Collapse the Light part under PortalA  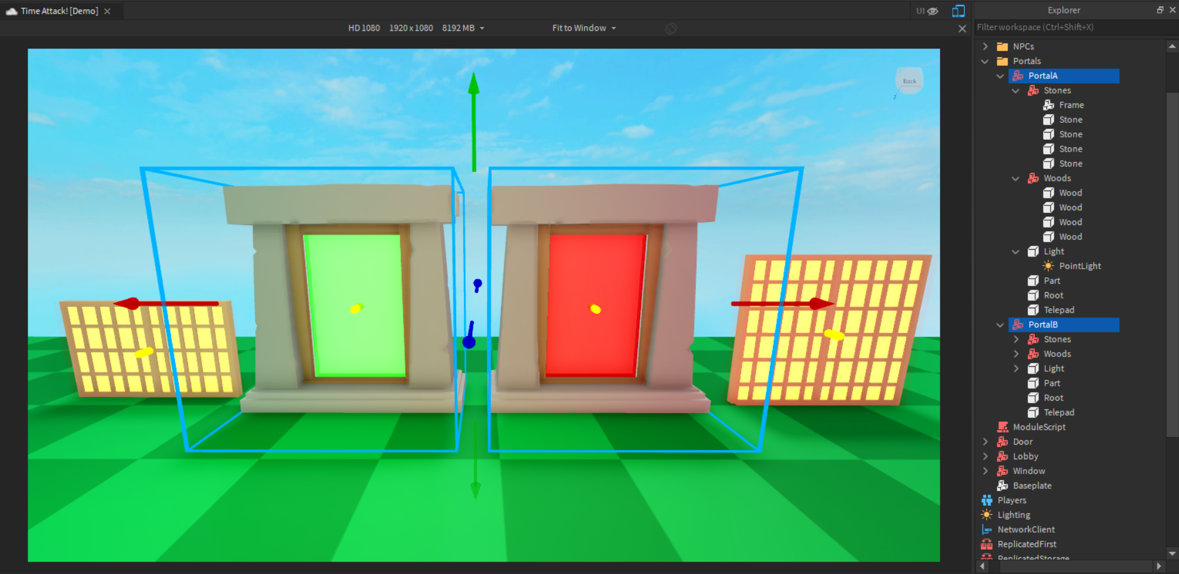tap(1016, 252)
